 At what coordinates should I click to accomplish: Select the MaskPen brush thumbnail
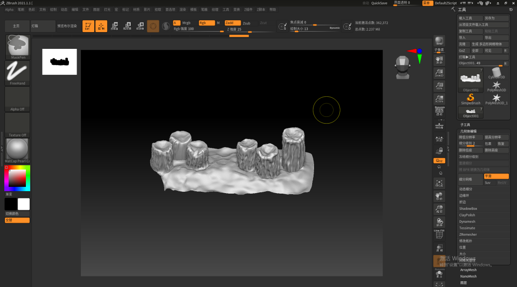[x=18, y=47]
